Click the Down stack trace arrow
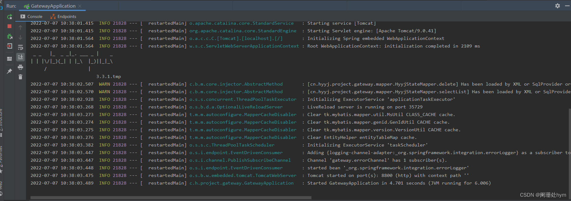 click(x=20, y=37)
